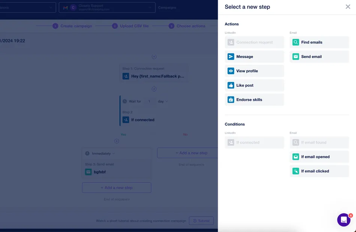Screen dimensions: 356x232
Task: Choose the View profile action
Action: [x=254, y=71]
